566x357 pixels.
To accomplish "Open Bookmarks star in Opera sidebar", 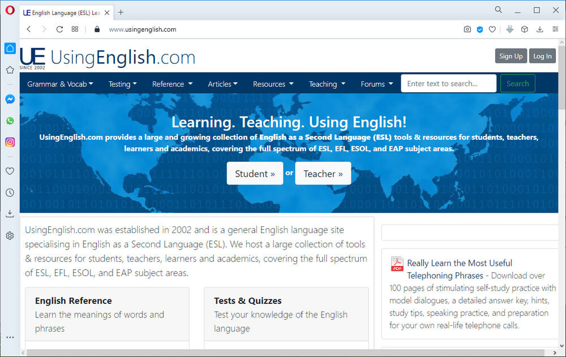I will click(x=10, y=70).
